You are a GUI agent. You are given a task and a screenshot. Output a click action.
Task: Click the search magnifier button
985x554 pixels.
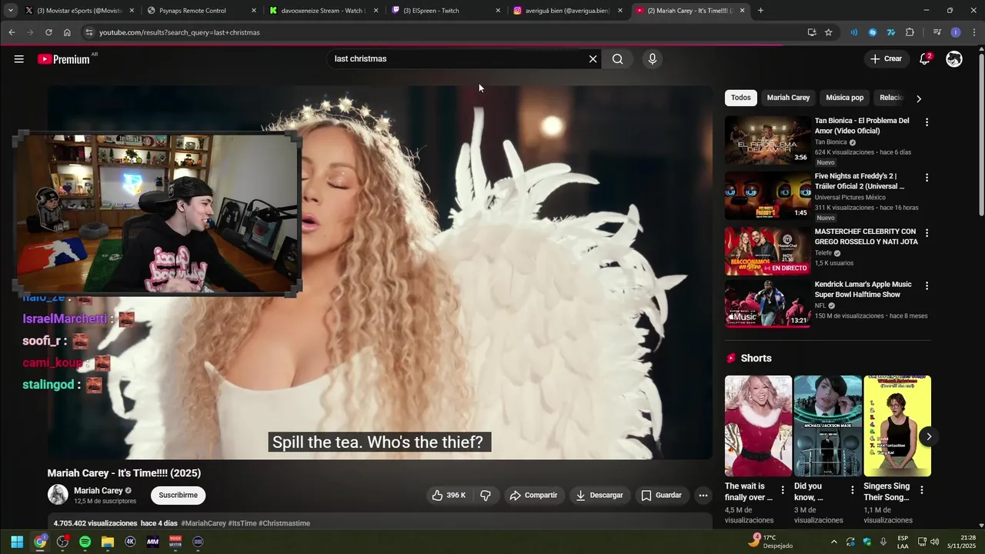coord(617,59)
